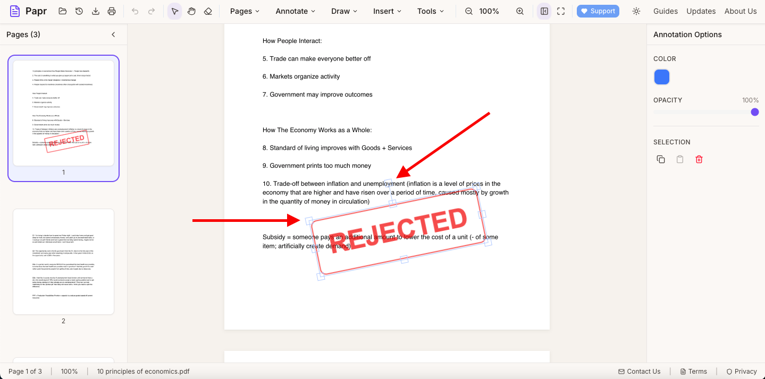Zoom in on the document
The width and height of the screenshot is (765, 379).
coord(519,11)
